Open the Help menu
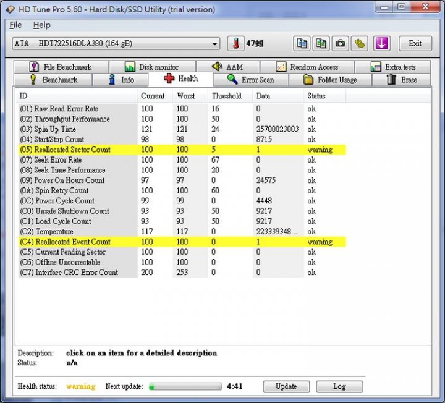445x403 pixels. click(x=42, y=25)
